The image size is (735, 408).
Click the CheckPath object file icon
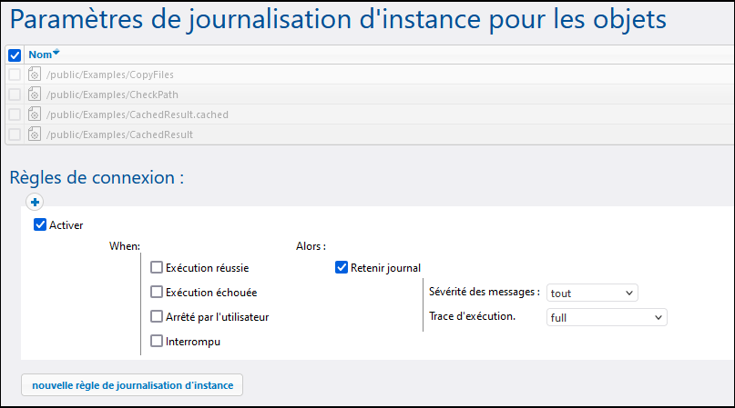pyautogui.click(x=35, y=95)
